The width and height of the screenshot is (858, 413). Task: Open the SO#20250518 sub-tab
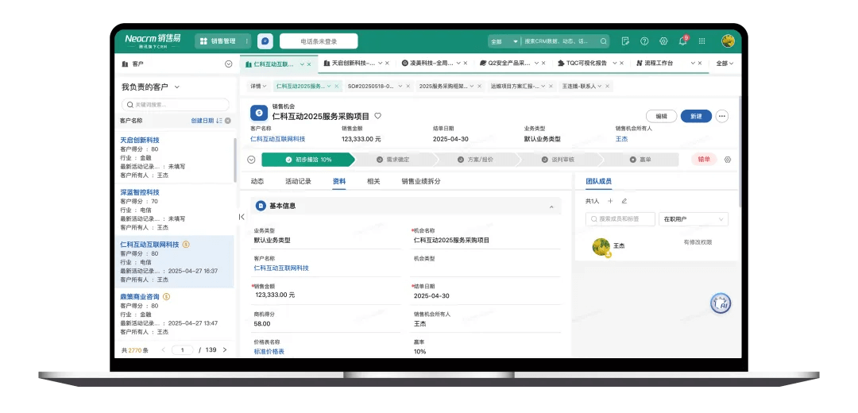[x=371, y=86]
